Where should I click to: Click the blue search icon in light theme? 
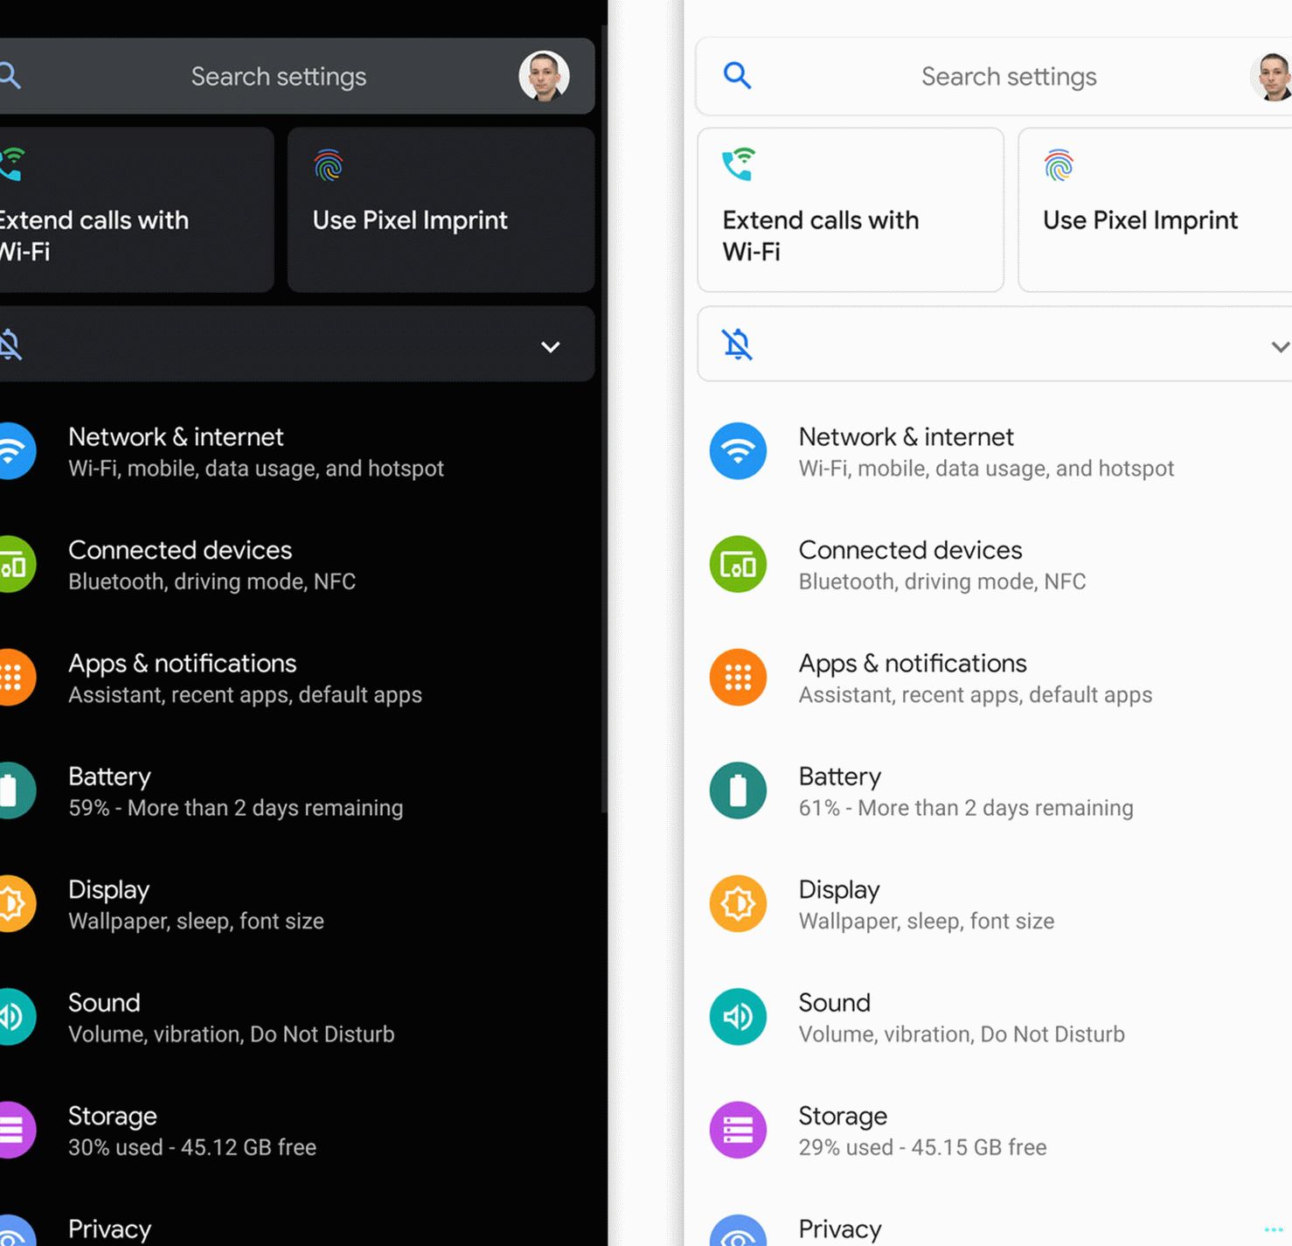pyautogui.click(x=737, y=76)
